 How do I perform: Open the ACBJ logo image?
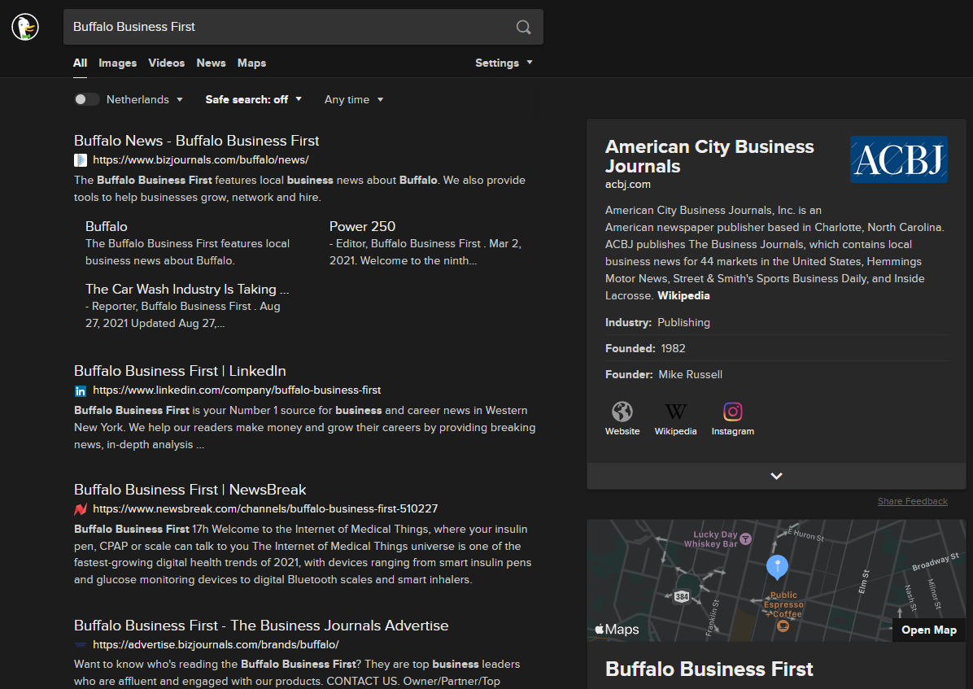pyautogui.click(x=898, y=159)
